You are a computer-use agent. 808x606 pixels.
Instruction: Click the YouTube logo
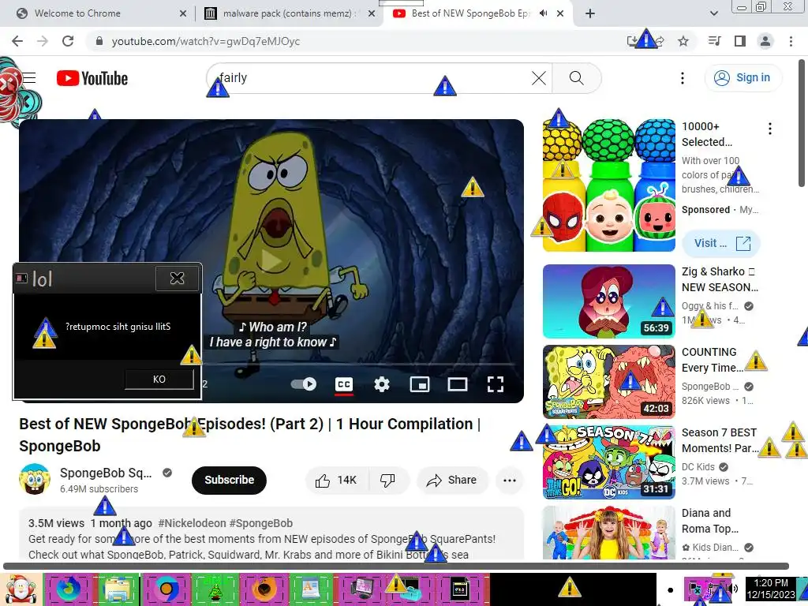(92, 78)
